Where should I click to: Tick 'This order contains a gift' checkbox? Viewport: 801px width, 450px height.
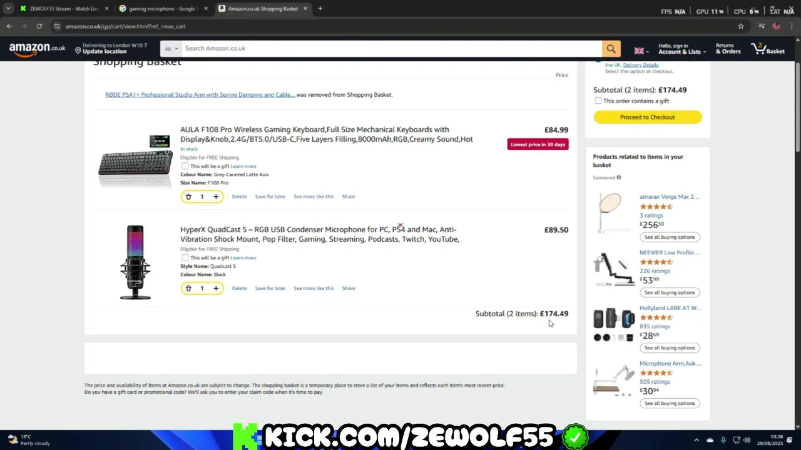pos(598,101)
